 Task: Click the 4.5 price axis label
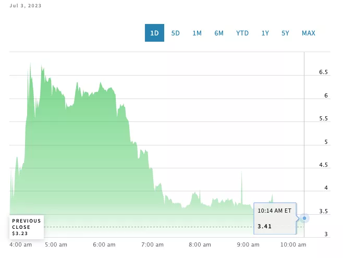click(x=323, y=165)
